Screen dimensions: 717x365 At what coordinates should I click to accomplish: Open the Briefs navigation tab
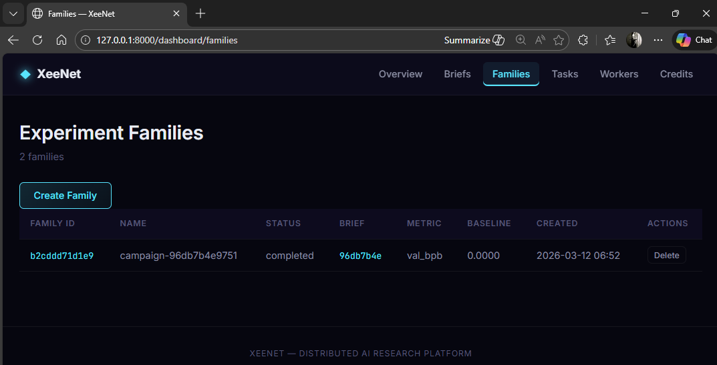457,74
